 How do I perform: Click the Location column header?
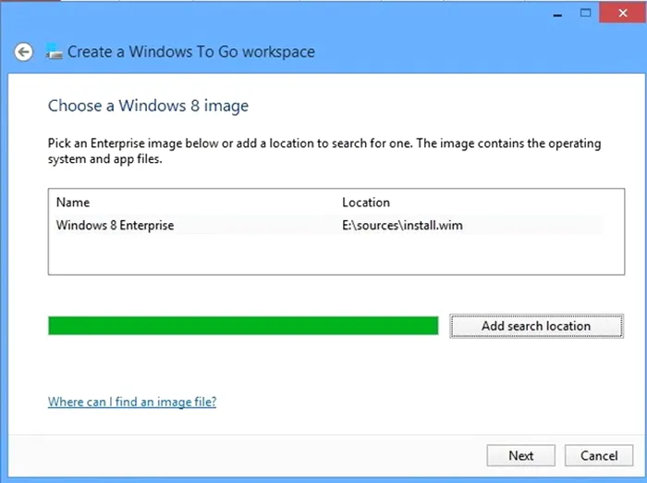pos(366,202)
